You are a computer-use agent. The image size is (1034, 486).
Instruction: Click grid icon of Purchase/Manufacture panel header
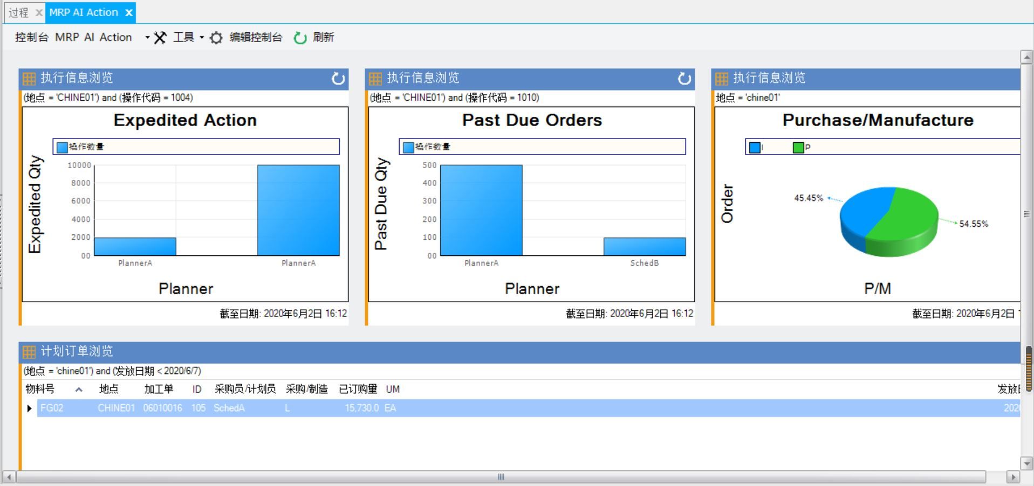[x=722, y=79]
